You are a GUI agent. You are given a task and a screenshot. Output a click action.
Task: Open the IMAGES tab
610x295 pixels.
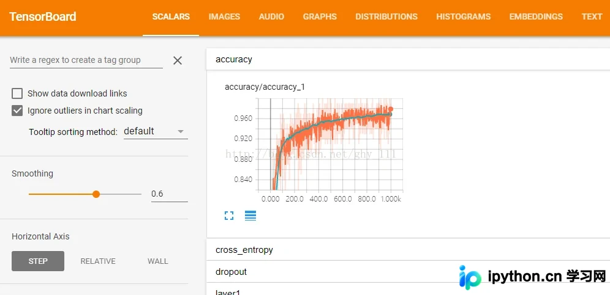click(x=224, y=16)
